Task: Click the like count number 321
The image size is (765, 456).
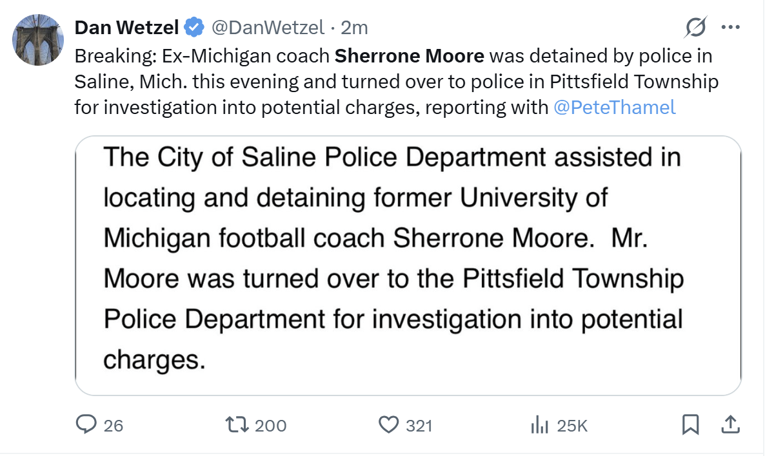Action: point(419,426)
